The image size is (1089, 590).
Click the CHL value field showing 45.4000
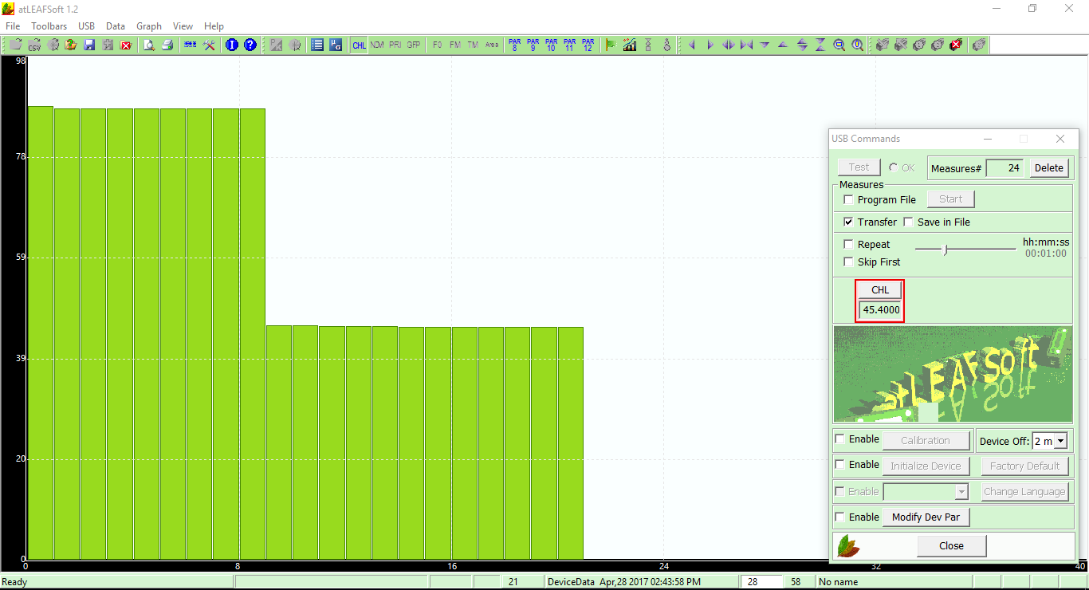coord(880,310)
